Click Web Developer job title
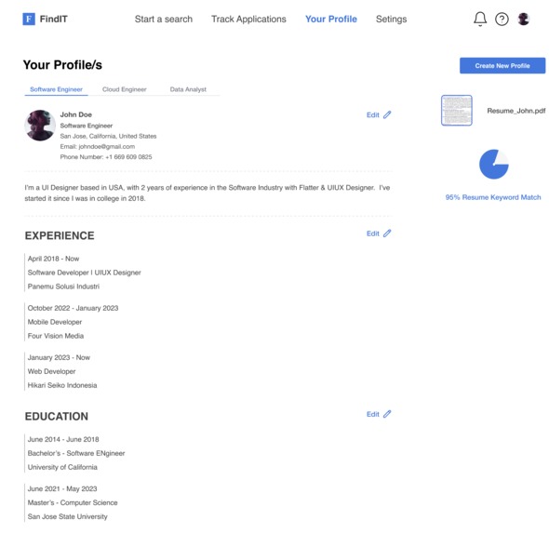 click(x=51, y=371)
